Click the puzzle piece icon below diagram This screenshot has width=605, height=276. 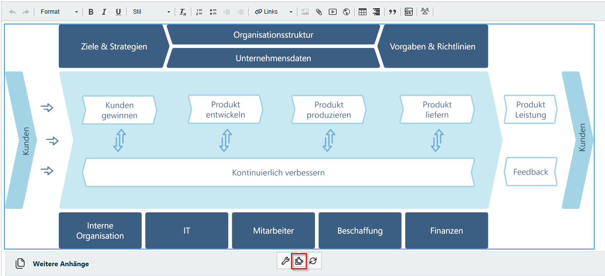click(299, 261)
